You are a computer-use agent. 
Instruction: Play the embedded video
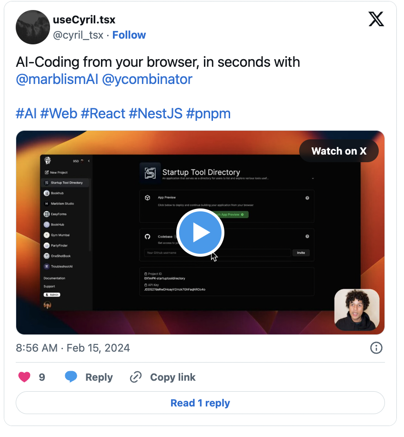[x=200, y=232]
